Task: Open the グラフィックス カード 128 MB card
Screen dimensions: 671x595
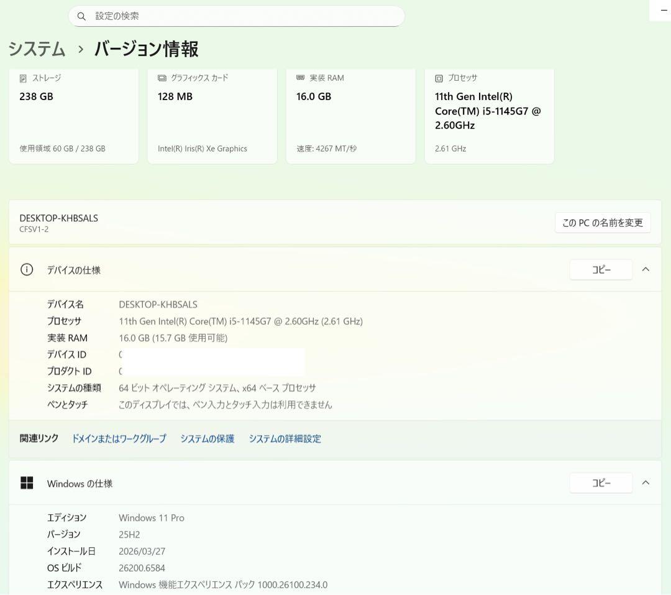Action: point(212,116)
